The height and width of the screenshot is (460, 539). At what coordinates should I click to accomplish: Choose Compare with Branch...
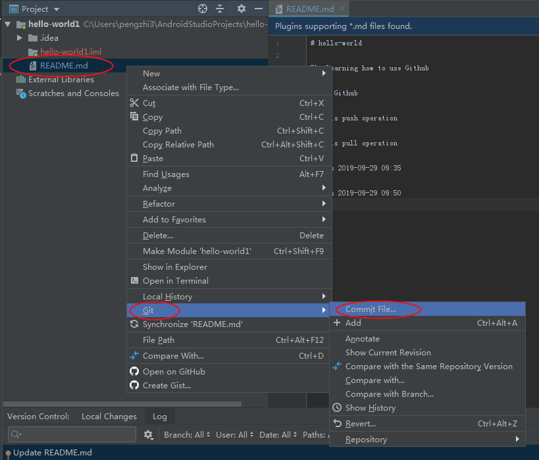[x=427, y=394]
